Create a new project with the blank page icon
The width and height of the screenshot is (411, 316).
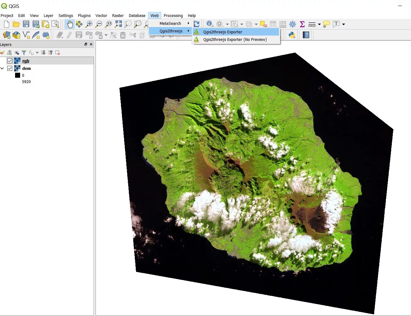point(6,24)
